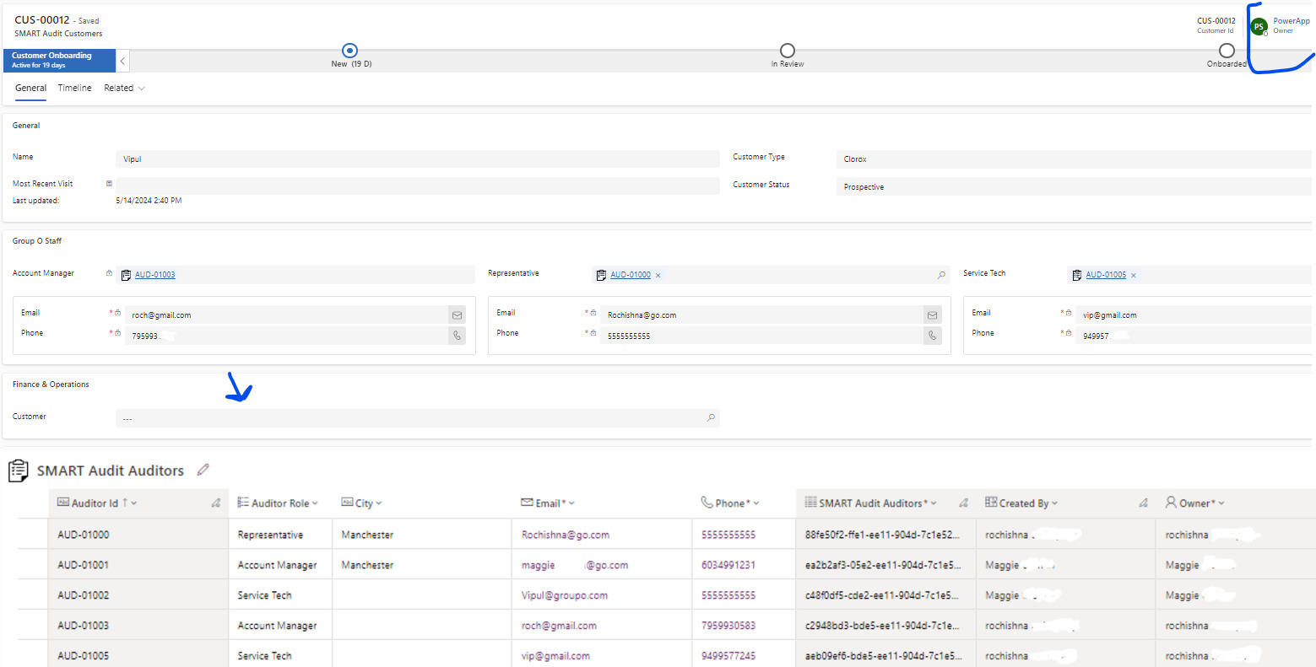Switch to the Timeline tab

point(74,88)
